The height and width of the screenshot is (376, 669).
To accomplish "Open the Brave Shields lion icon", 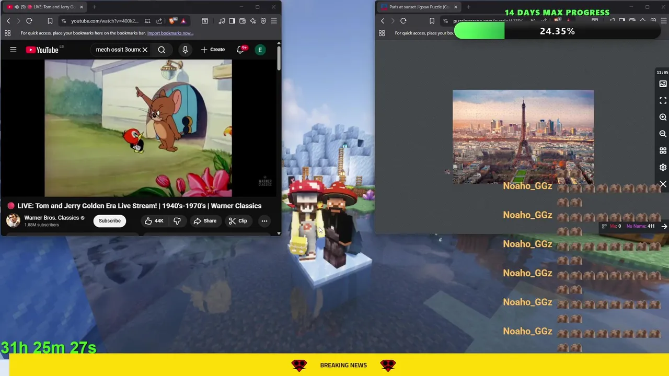I will (x=172, y=21).
